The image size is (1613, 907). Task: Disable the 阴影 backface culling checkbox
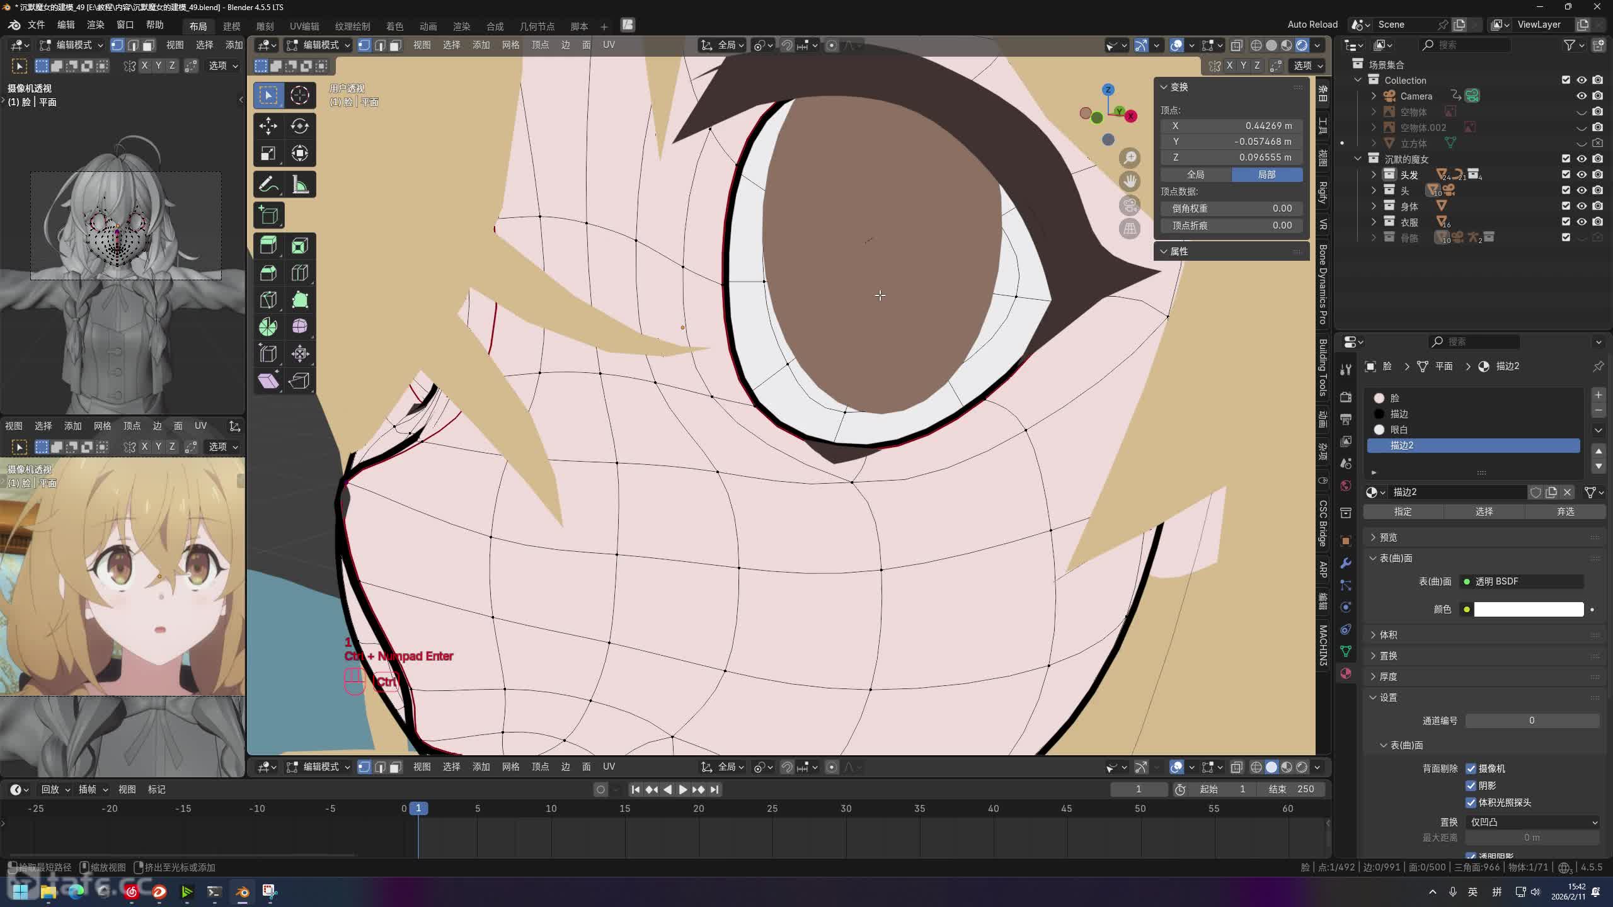1471,785
